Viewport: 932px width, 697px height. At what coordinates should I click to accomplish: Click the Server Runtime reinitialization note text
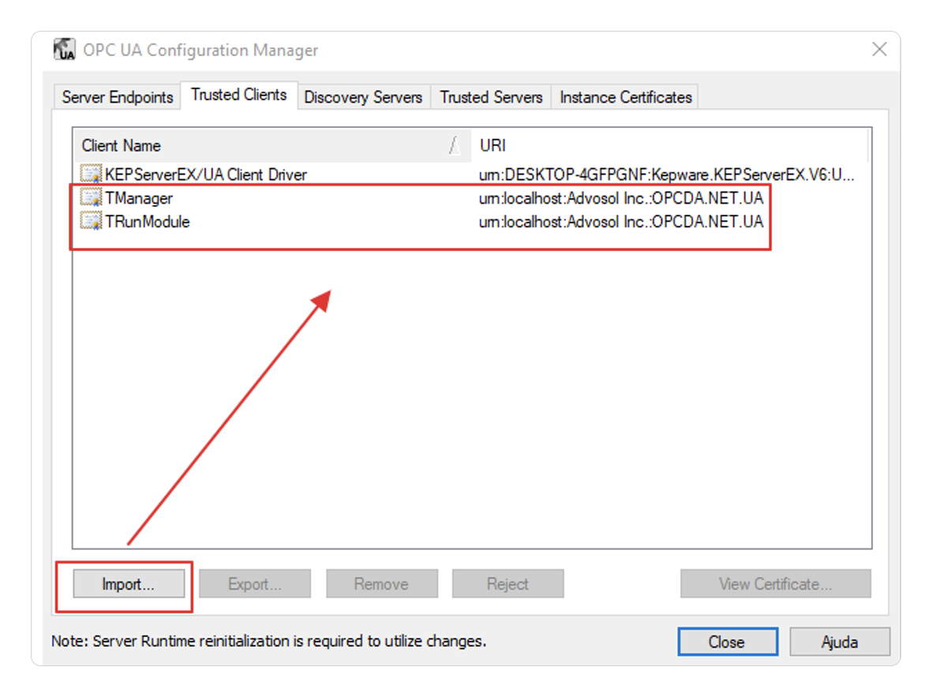[x=268, y=641]
